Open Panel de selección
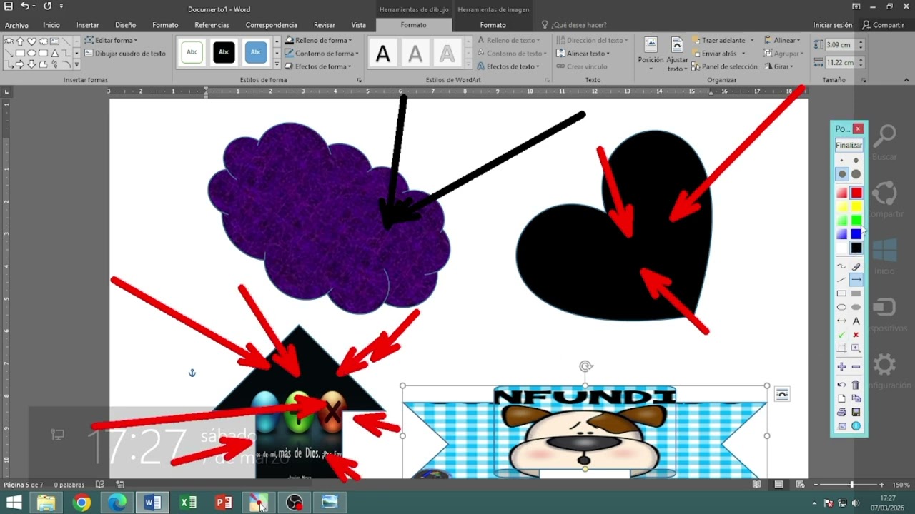The image size is (915, 514). [724, 66]
